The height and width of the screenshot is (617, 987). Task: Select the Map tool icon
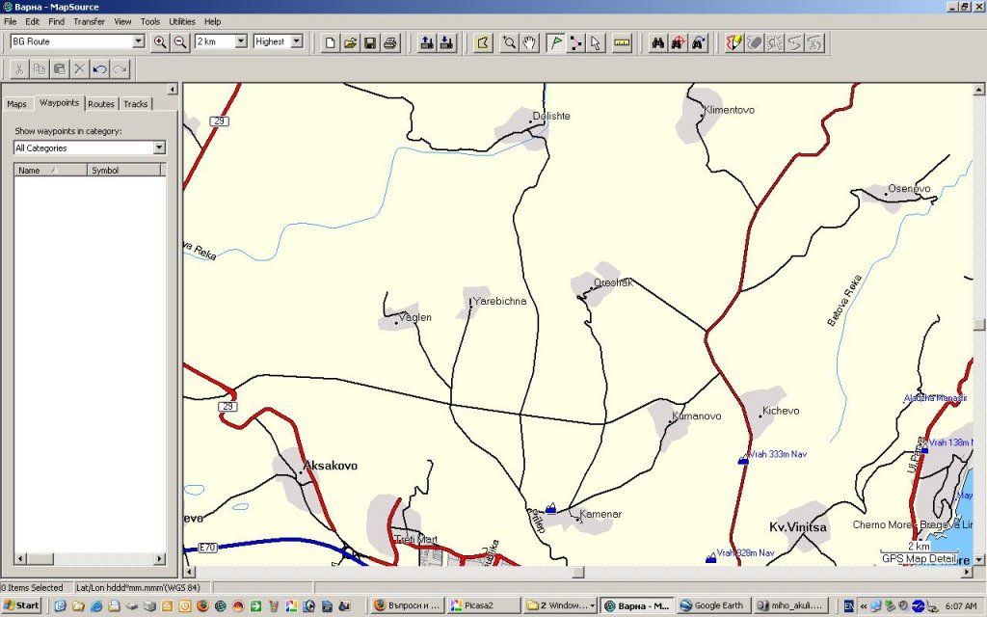pyautogui.click(x=483, y=42)
